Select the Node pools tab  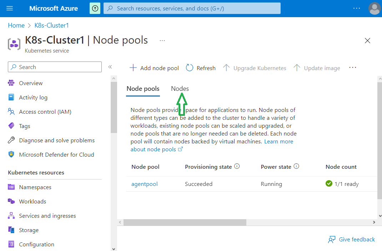143,89
